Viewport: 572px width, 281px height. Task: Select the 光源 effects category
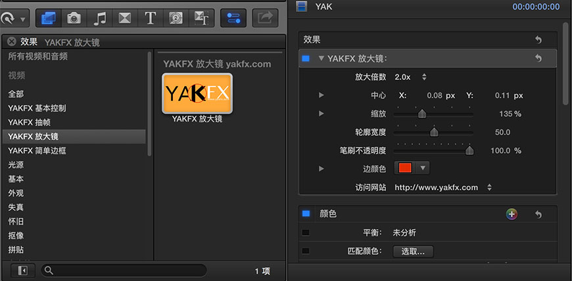(x=16, y=165)
